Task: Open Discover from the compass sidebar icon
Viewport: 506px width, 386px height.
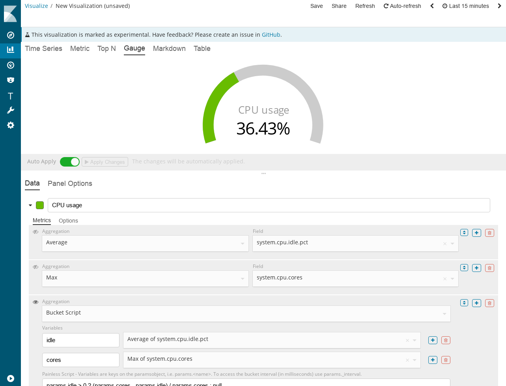Action: tap(11, 35)
